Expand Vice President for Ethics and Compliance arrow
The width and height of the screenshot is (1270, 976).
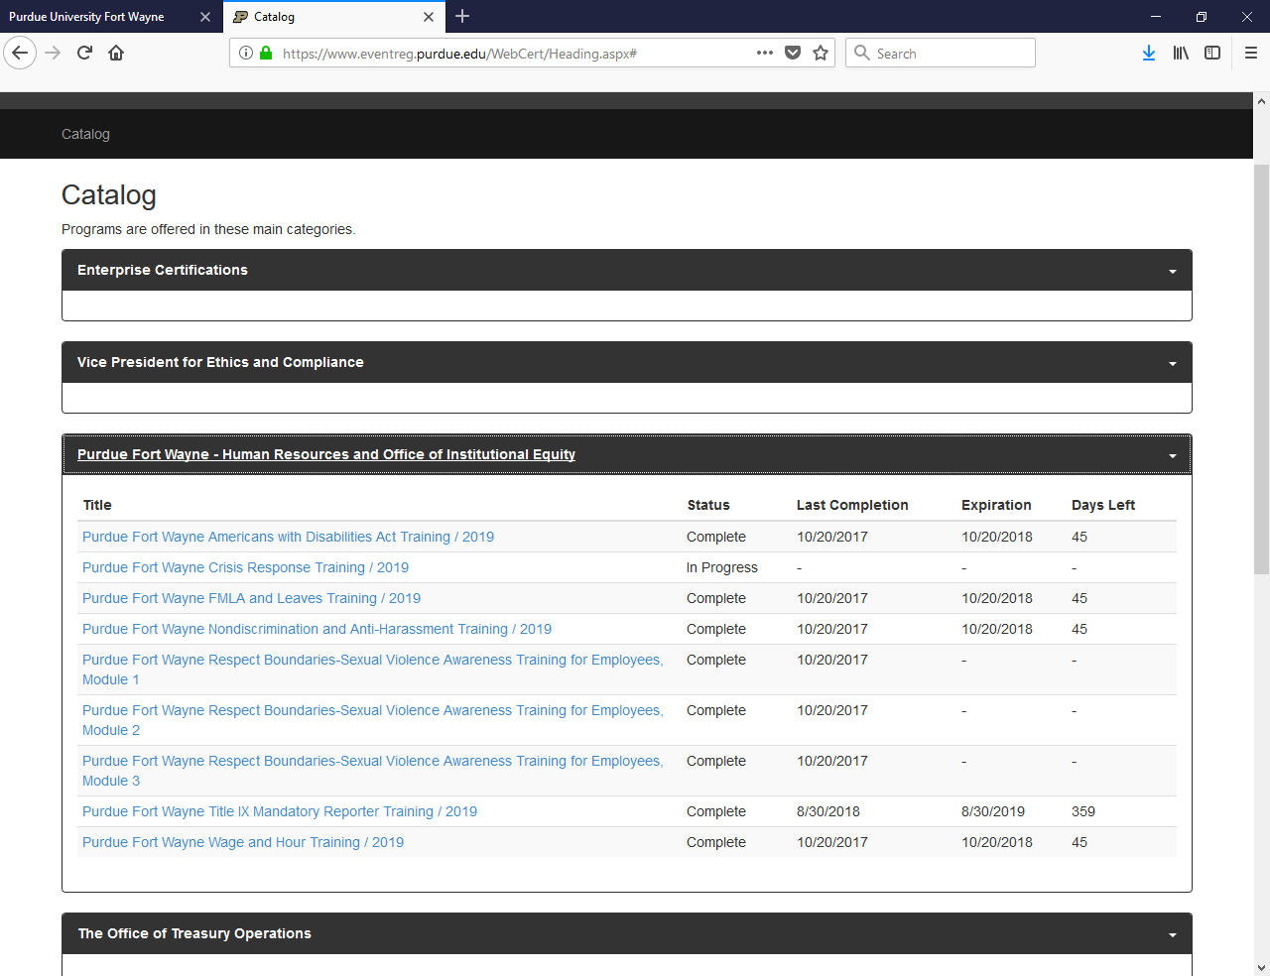pyautogui.click(x=1173, y=363)
